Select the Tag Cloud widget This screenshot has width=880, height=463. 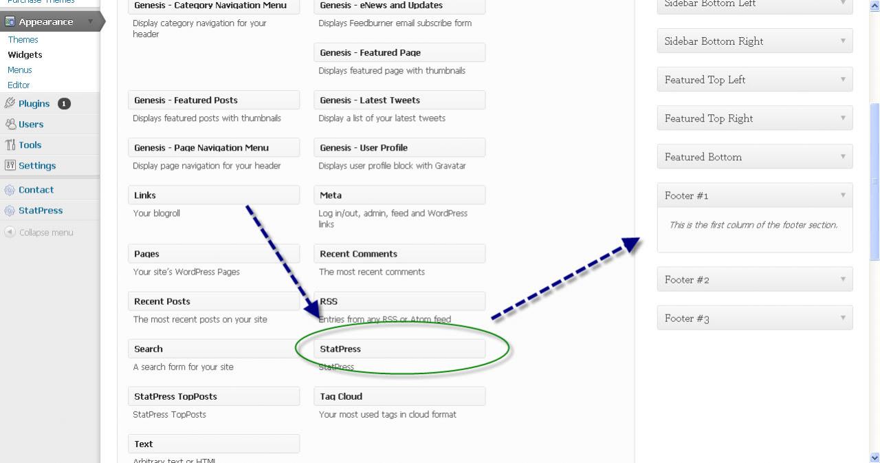point(399,396)
